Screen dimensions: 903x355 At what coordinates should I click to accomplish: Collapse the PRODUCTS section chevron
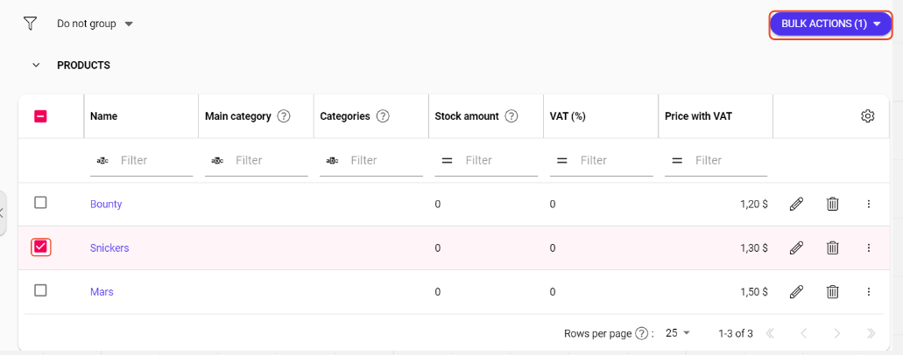pyautogui.click(x=36, y=65)
